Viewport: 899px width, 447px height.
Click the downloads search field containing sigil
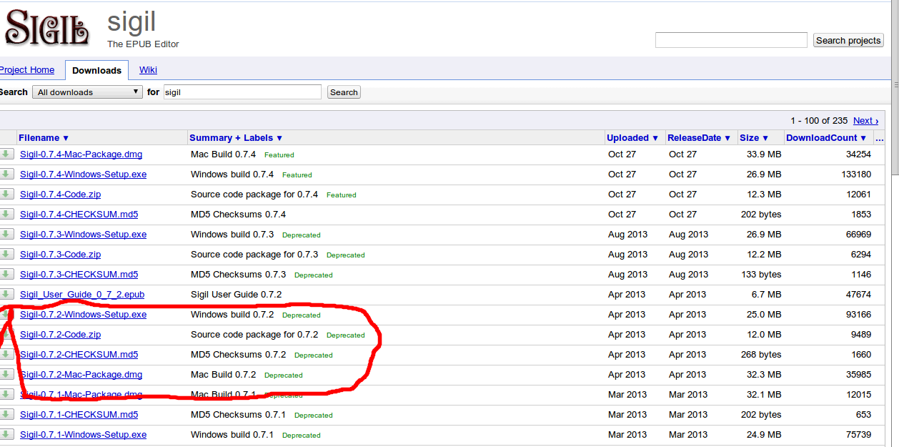[x=242, y=92]
